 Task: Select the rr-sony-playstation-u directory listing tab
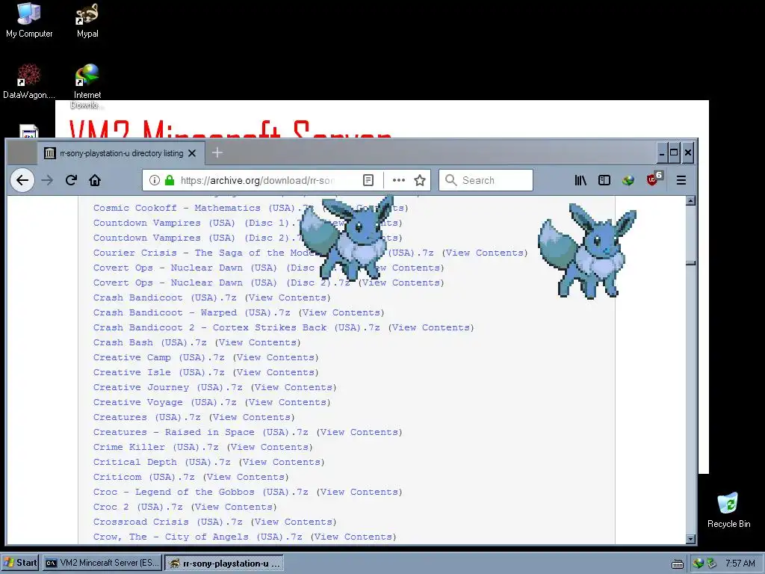coord(120,153)
